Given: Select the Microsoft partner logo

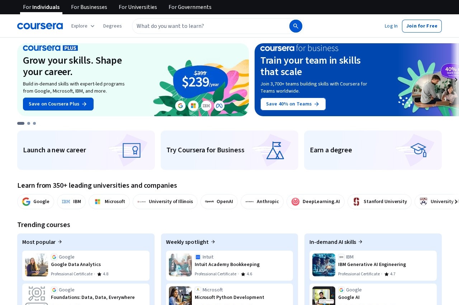Looking at the screenshot, I should 109,201.
